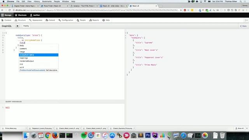Viewport: 249px width, 140px height.
Task: Pick toppings from the autocomplete list
Action: coord(39,58)
